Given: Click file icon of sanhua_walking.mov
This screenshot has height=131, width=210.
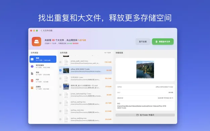Looking at the screenshot, I should point(66,119).
